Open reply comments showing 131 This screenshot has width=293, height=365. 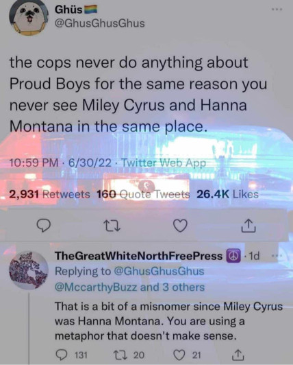click(72, 355)
